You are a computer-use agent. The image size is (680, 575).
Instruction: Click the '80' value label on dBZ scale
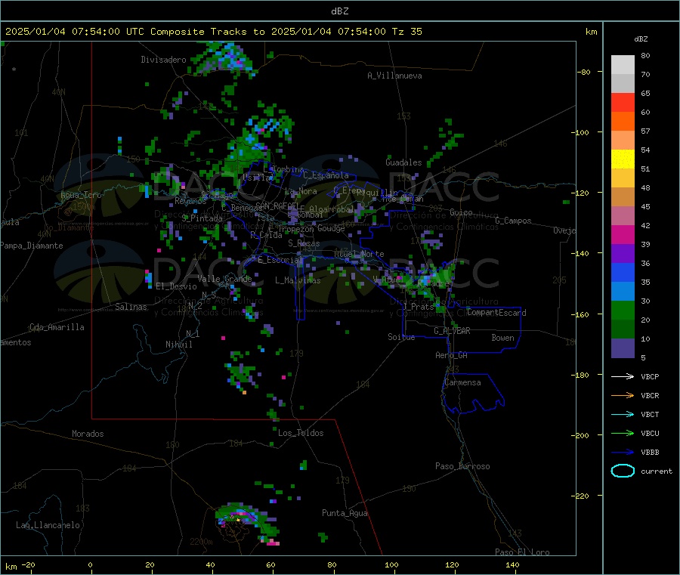coord(645,55)
